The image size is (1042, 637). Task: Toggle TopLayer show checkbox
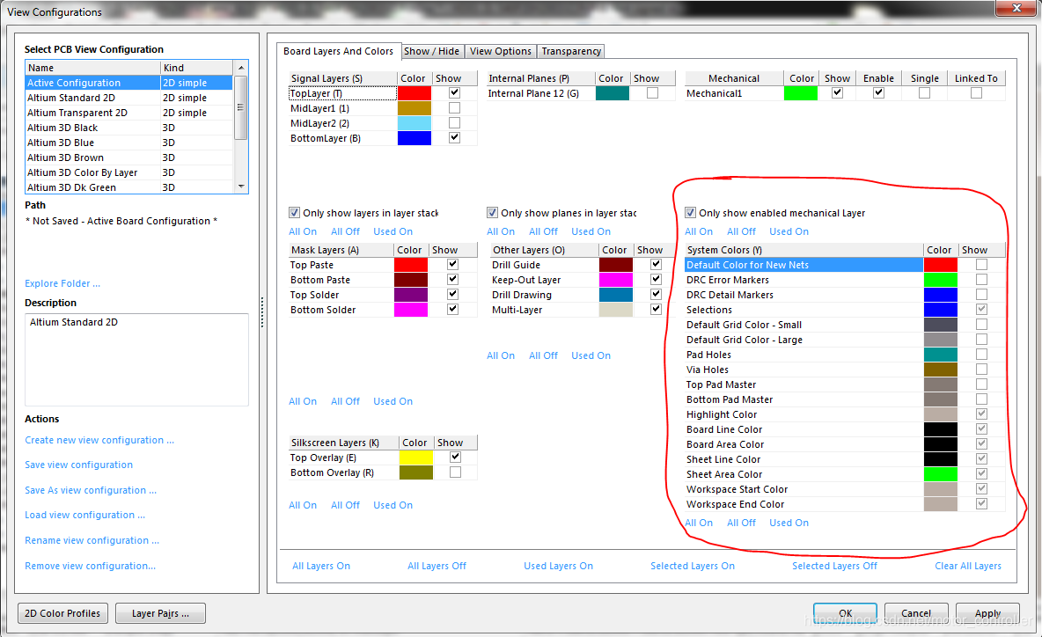click(x=454, y=93)
